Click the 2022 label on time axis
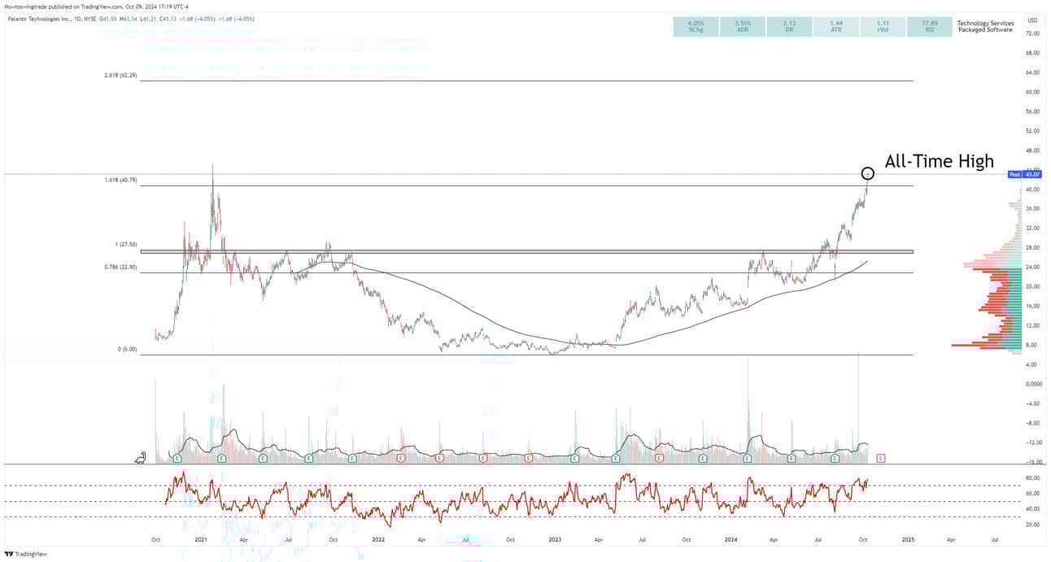1051x562 pixels. (377, 539)
